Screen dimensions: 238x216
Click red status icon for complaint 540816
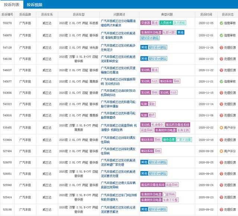[221, 115]
